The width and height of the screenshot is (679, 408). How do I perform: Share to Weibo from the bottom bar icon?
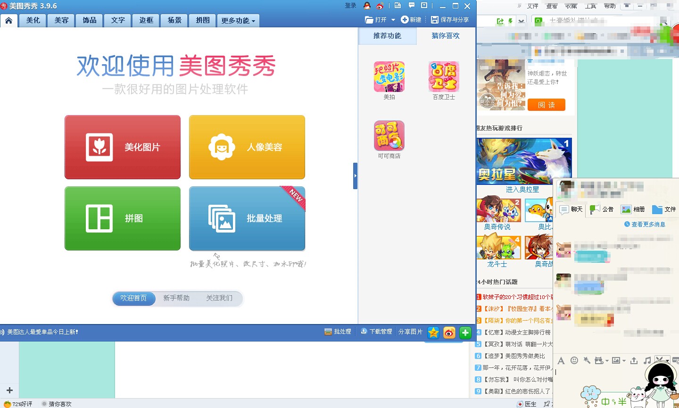pyautogui.click(x=449, y=333)
